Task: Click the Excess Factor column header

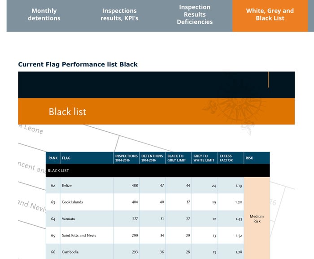Action: [231, 158]
